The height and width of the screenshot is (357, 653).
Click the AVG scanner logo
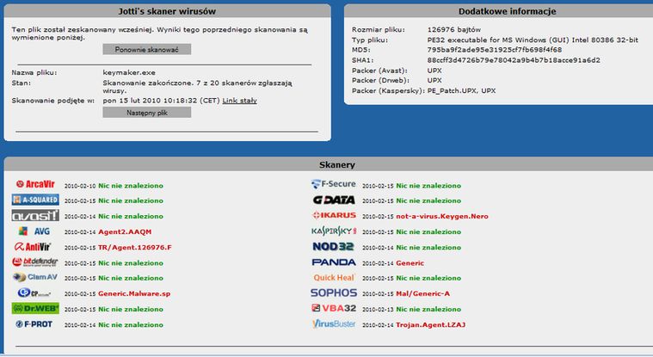(x=34, y=231)
